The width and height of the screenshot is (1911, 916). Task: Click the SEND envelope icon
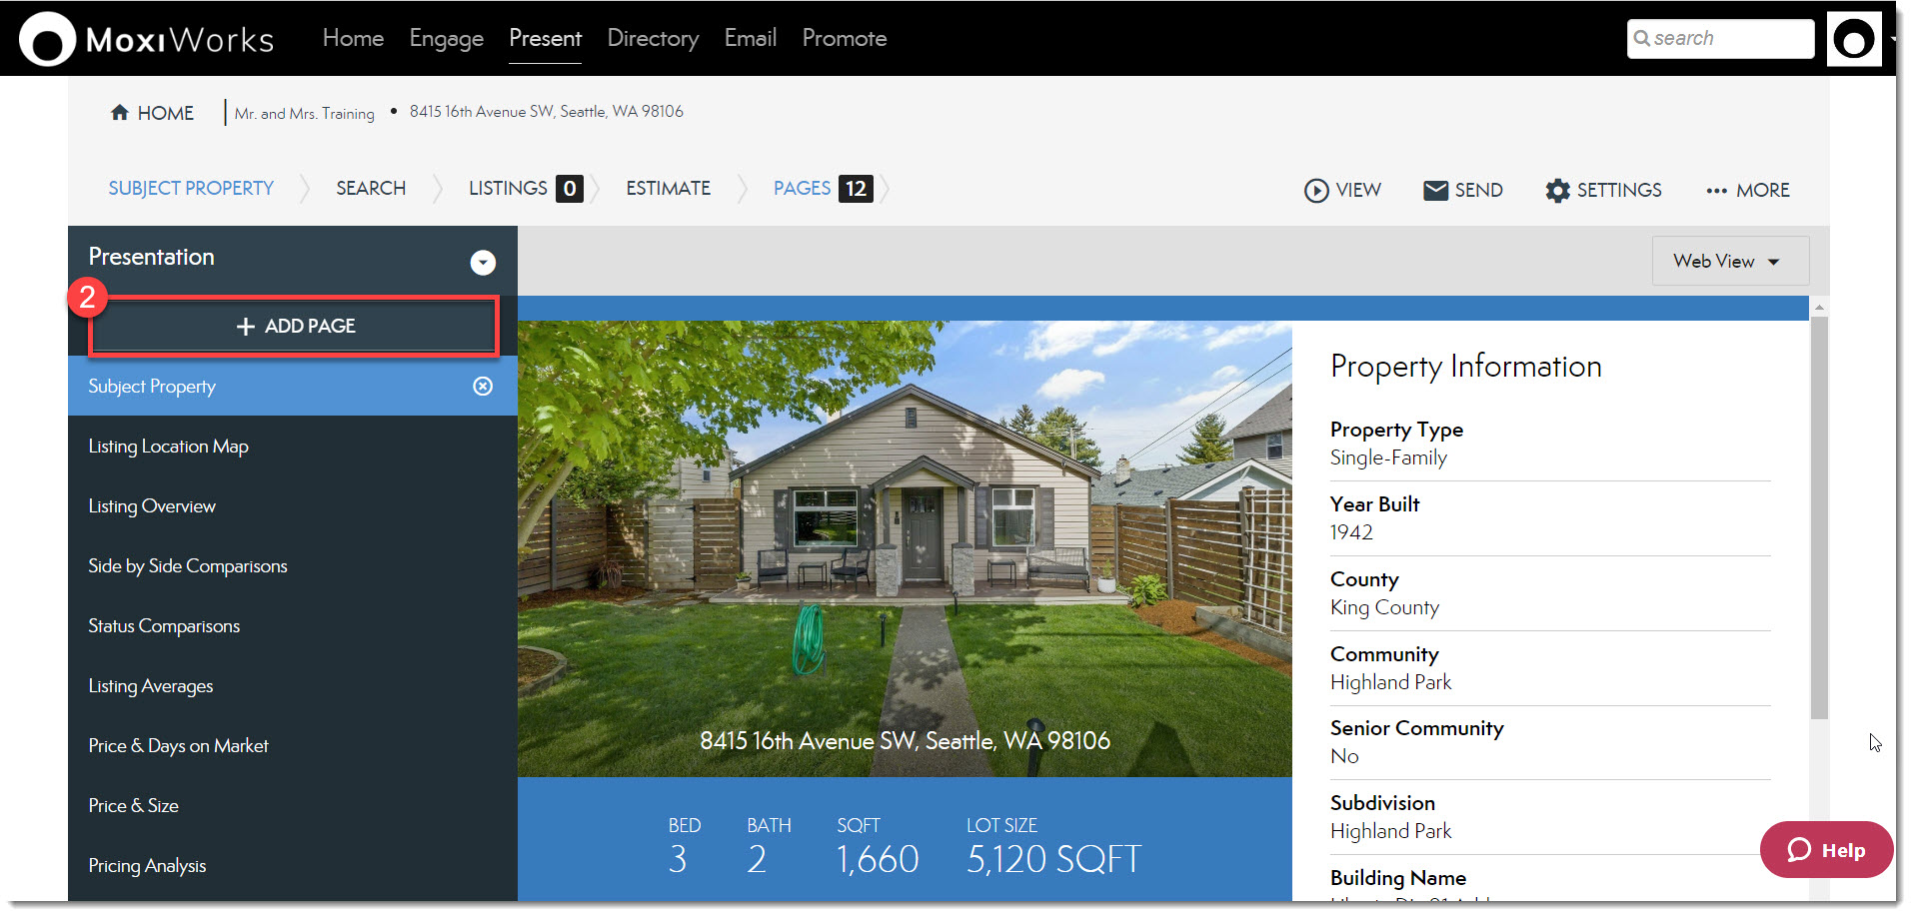(x=1435, y=190)
